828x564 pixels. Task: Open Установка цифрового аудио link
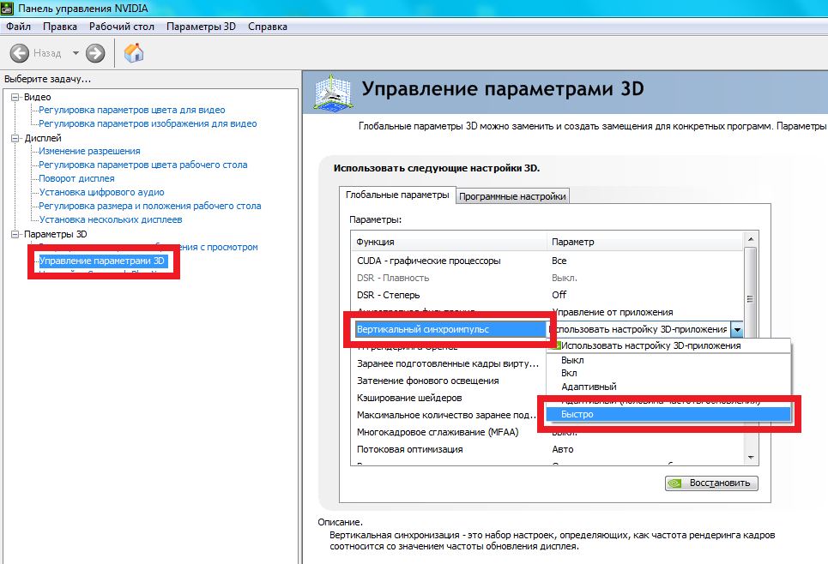[x=102, y=192]
